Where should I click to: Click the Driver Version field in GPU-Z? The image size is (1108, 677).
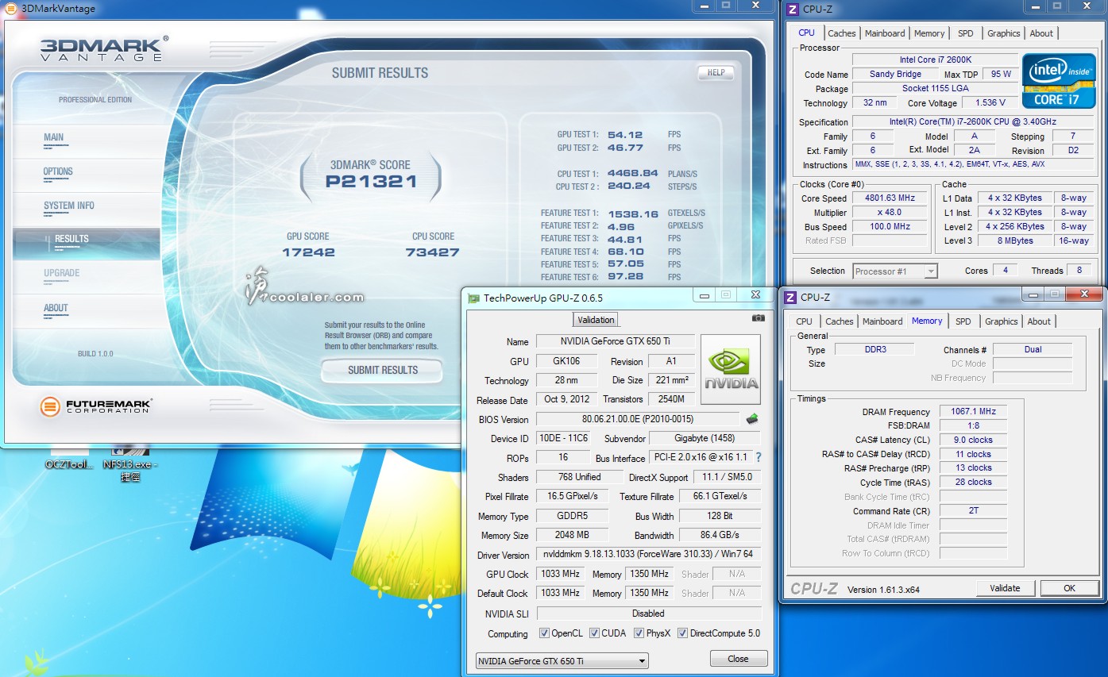648,554
